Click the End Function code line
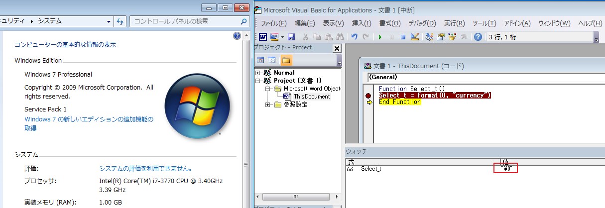The height and width of the screenshot is (208, 605). point(400,102)
